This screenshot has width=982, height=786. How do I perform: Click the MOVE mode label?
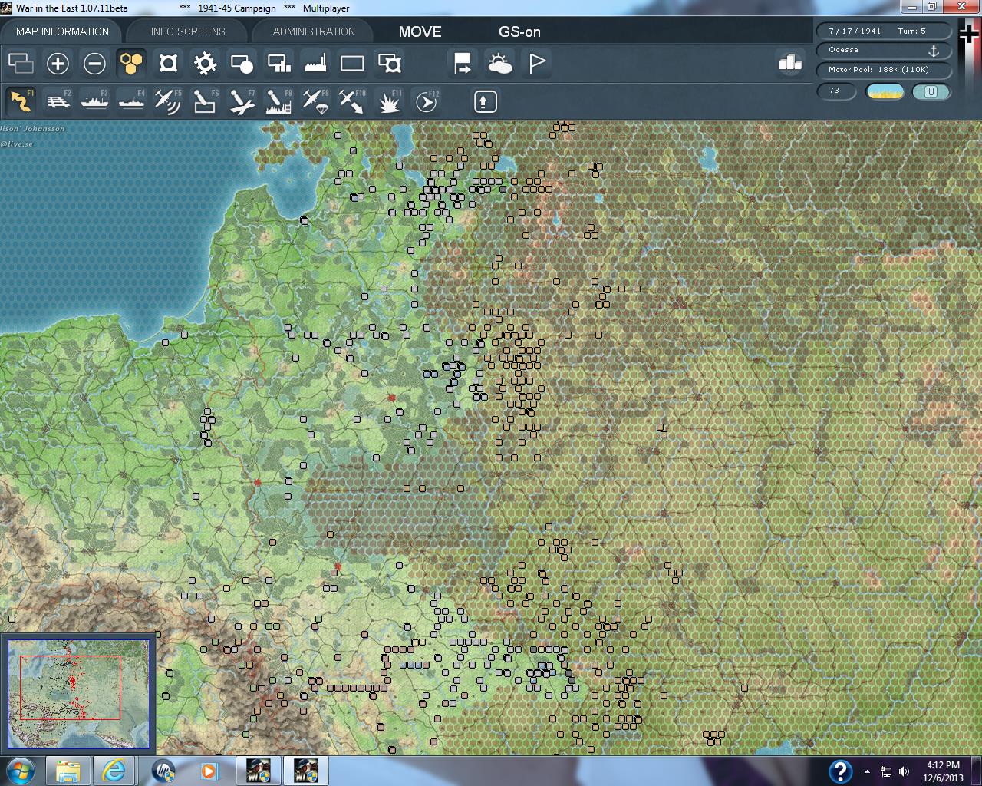point(420,31)
